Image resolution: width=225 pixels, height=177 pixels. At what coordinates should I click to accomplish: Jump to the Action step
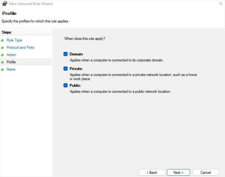pyautogui.click(x=11, y=55)
